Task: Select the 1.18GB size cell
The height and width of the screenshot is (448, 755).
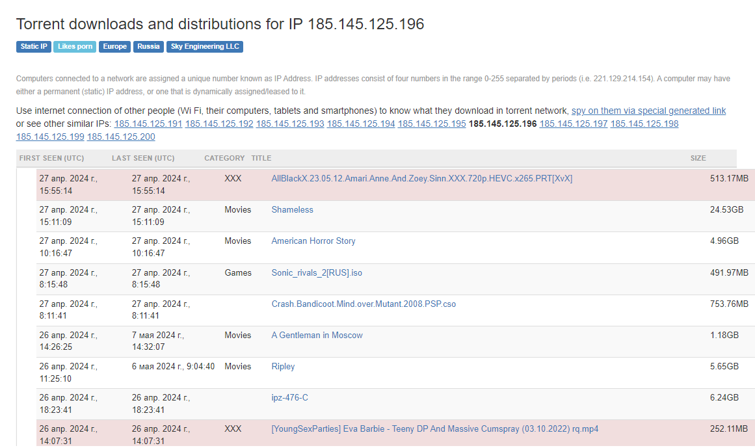Action: [x=724, y=336]
